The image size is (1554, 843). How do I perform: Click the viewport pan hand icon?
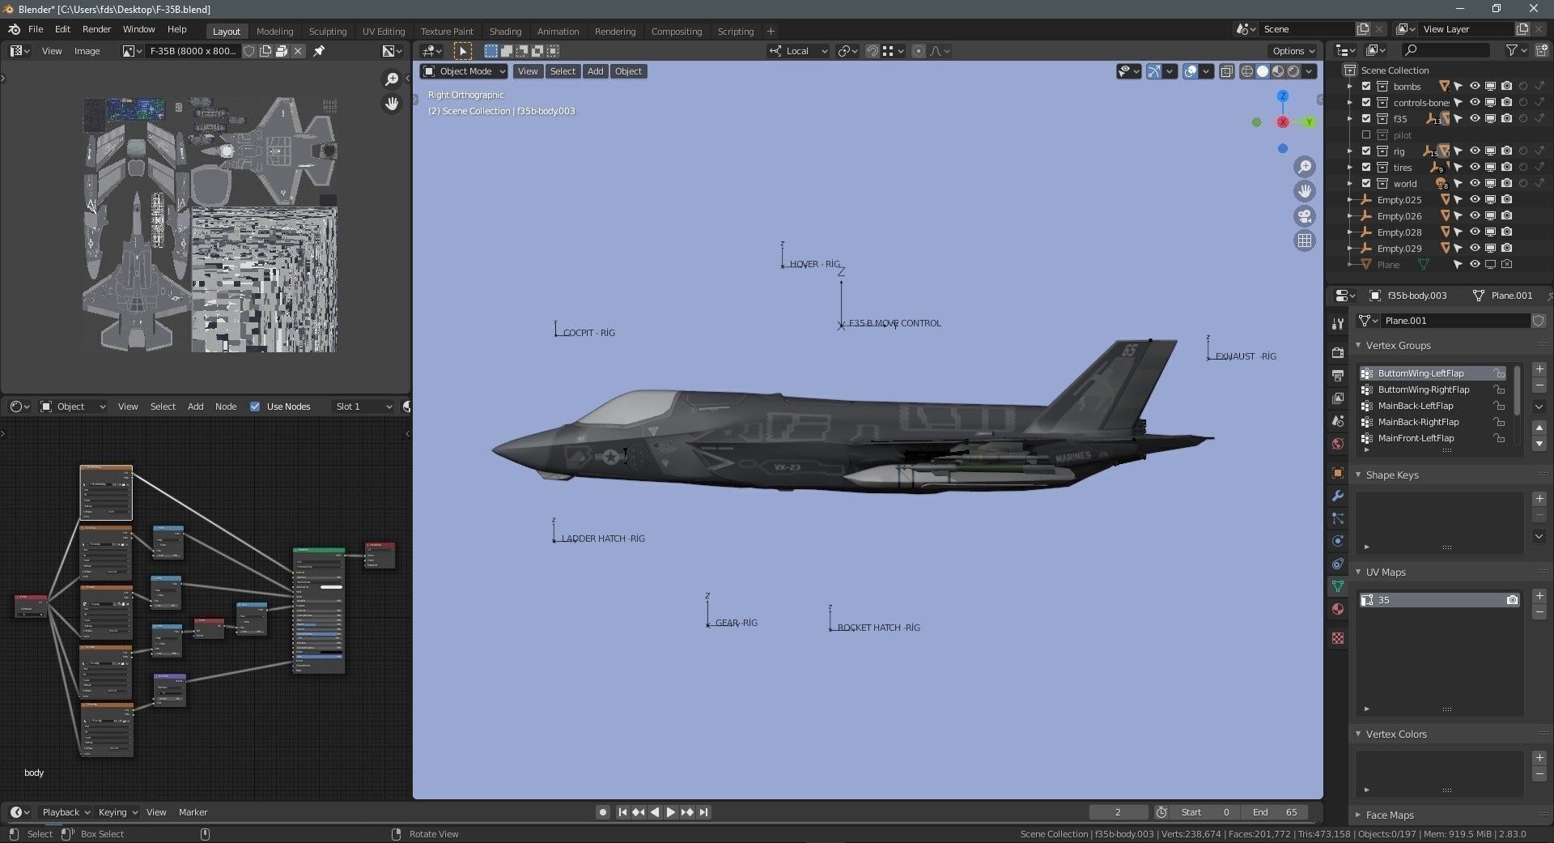[1305, 192]
